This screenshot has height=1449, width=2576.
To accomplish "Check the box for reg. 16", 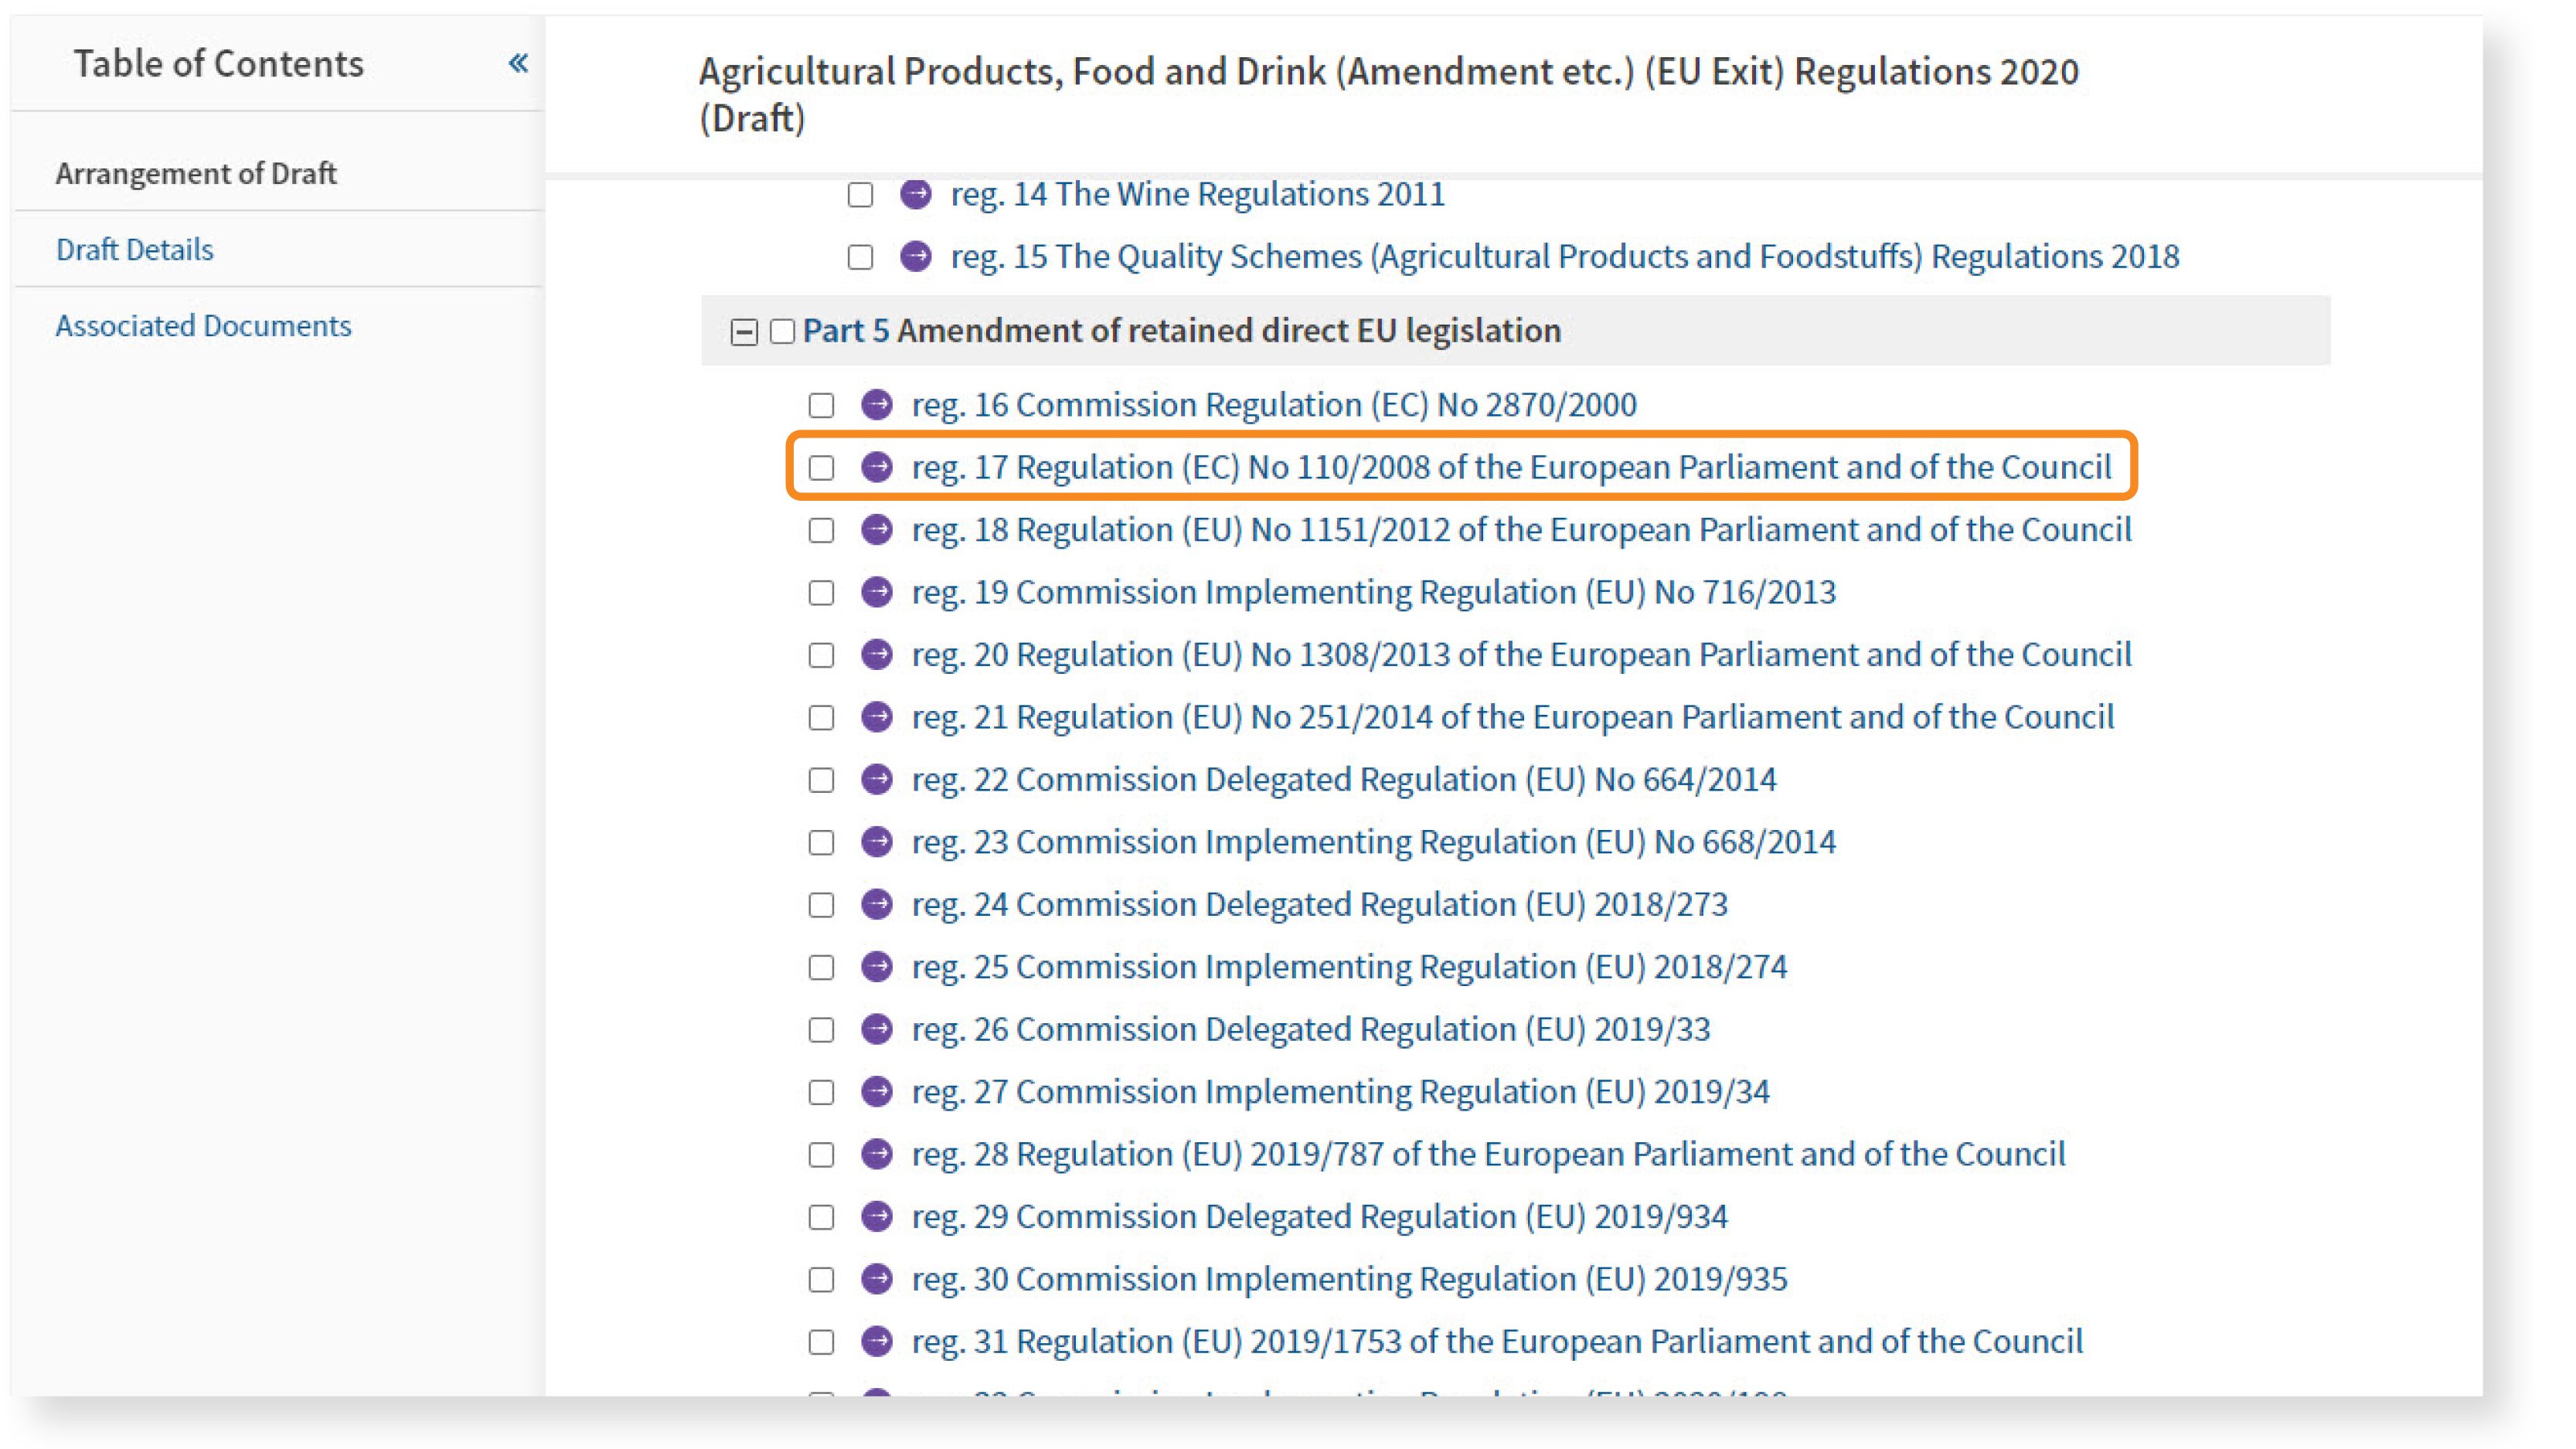I will coord(821,406).
